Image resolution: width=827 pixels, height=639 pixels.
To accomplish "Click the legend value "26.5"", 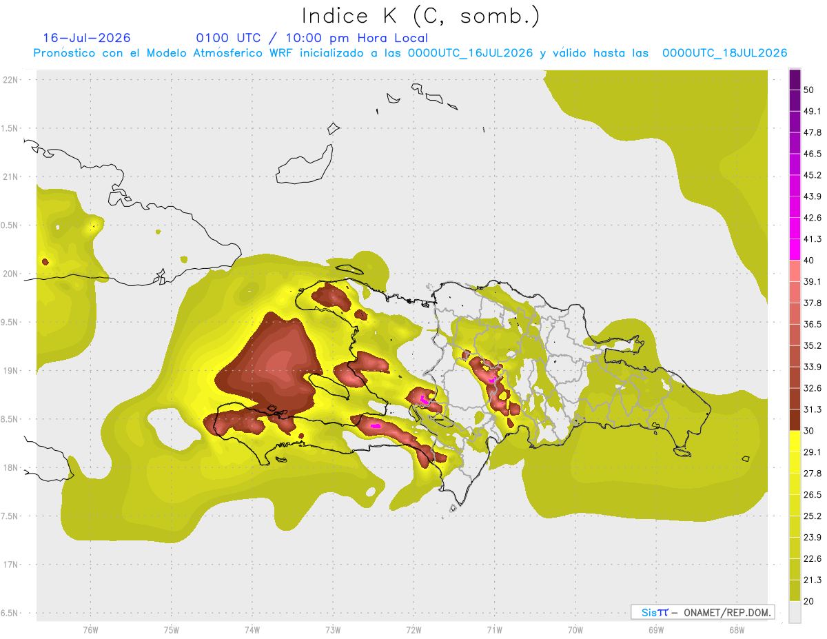I will pyautogui.click(x=812, y=495).
